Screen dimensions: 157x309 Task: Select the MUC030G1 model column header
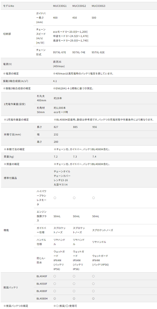[60, 6]
